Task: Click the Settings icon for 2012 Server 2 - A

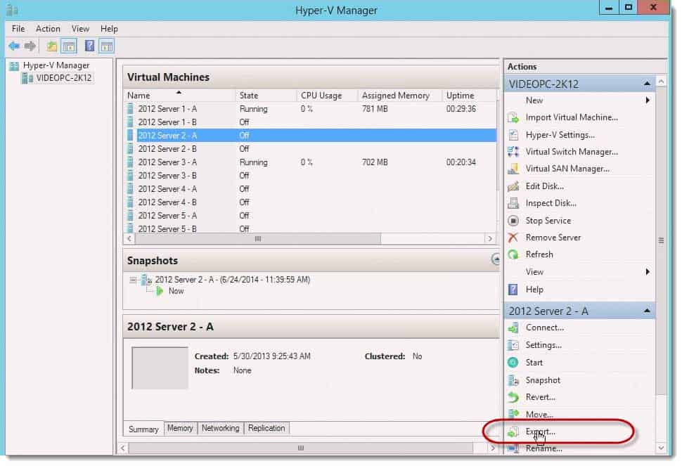Action: pos(513,345)
